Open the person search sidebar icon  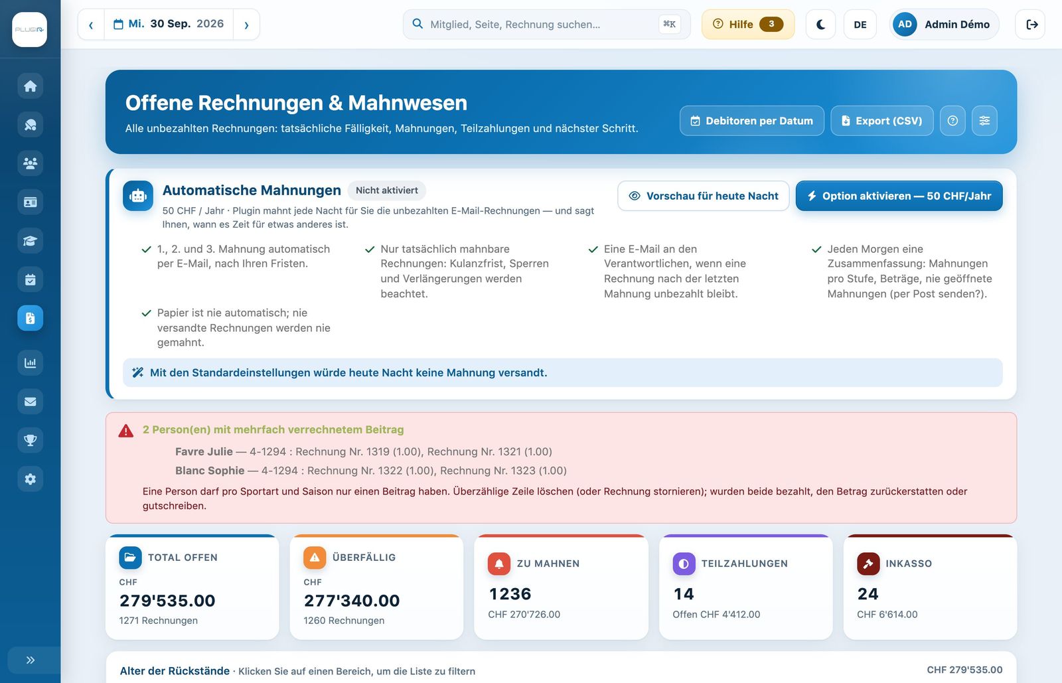[30, 125]
